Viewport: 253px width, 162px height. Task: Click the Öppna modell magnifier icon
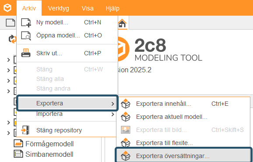(26, 36)
